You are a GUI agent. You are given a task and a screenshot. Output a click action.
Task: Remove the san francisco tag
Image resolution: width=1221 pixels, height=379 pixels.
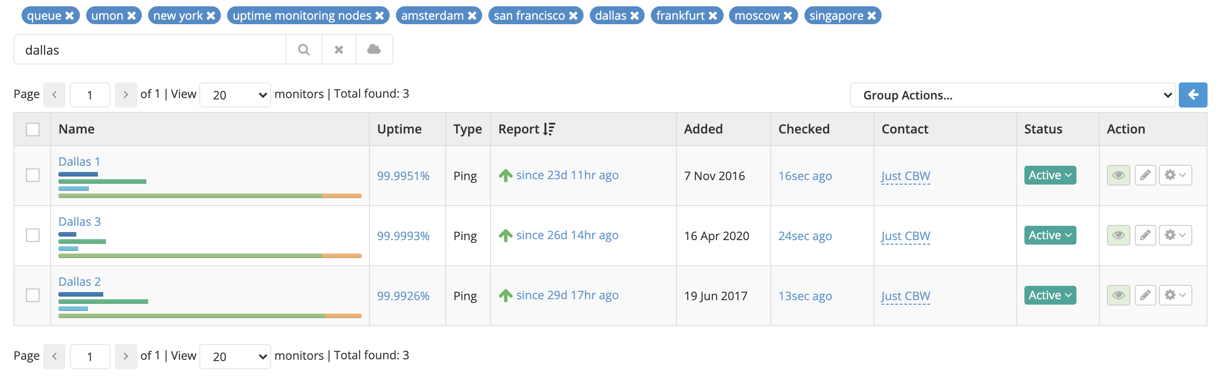(574, 16)
